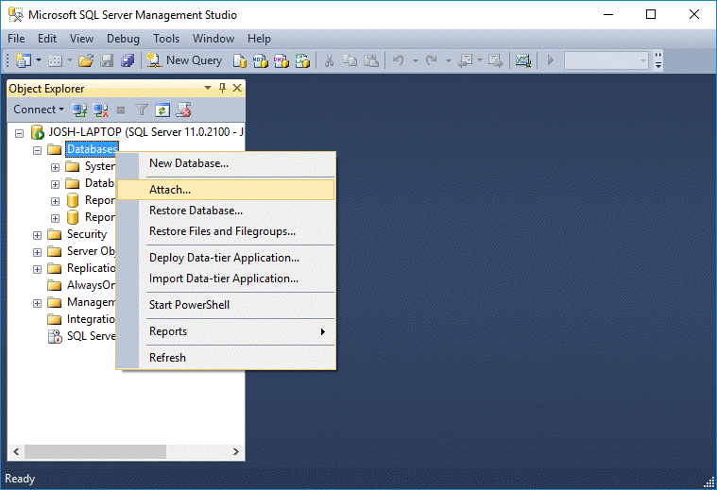The width and height of the screenshot is (717, 490).
Task: Open the Activity Monitor toolbar icon
Action: 522,60
